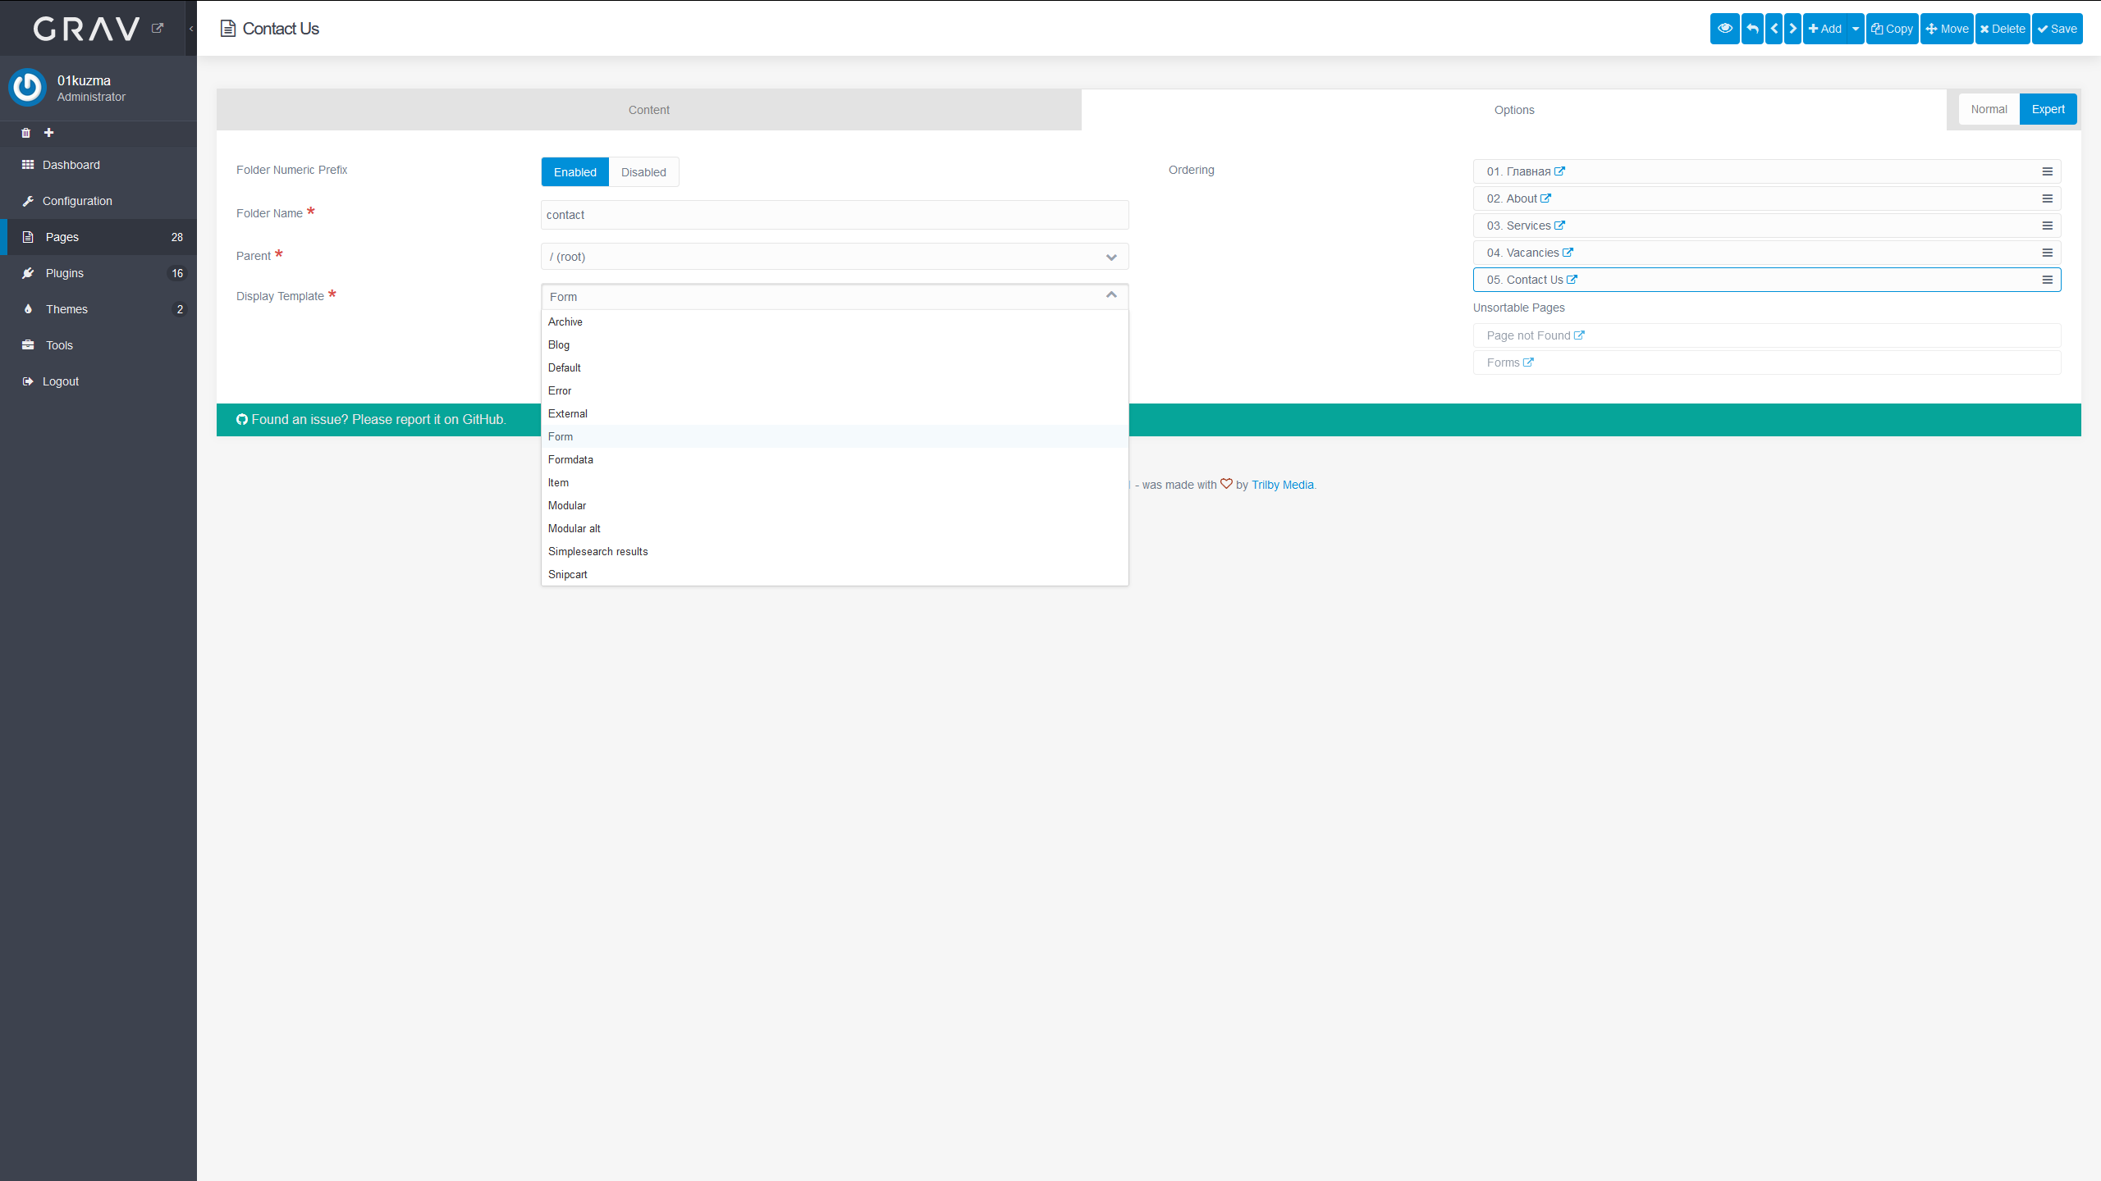Open Pages in the sidebar
Screen dimensions: 2101x1181
(98, 237)
